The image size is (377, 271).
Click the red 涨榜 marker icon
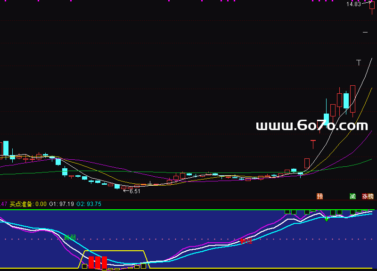click(x=368, y=196)
